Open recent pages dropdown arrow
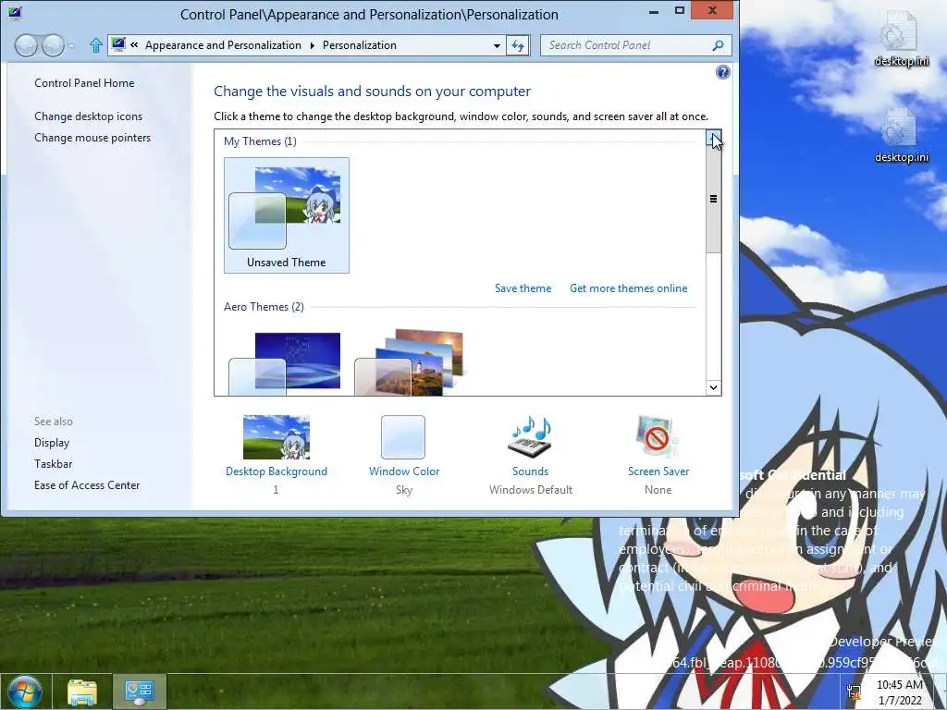947x710 pixels. click(x=72, y=46)
